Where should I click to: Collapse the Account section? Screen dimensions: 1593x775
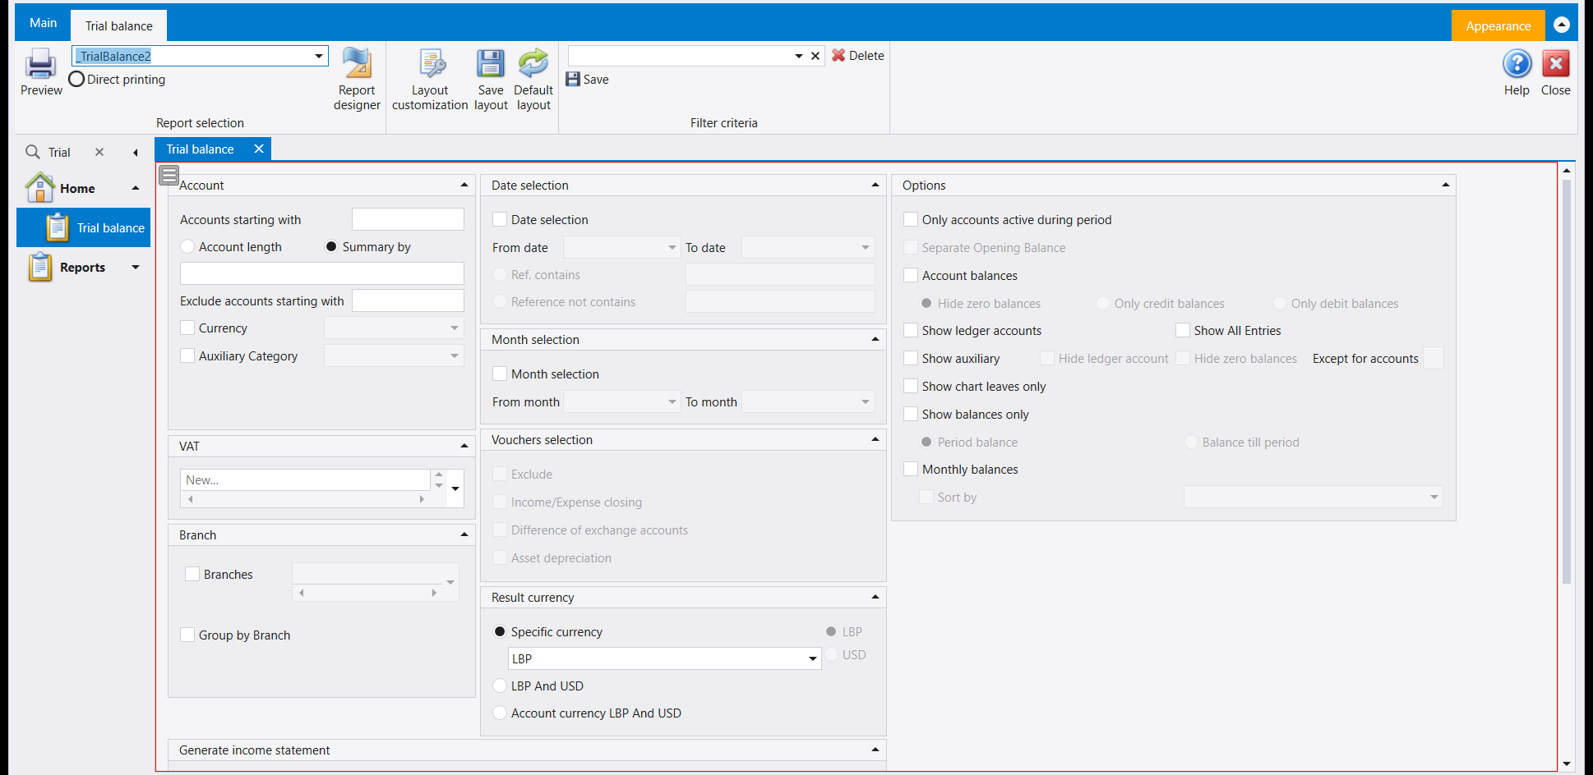464,185
